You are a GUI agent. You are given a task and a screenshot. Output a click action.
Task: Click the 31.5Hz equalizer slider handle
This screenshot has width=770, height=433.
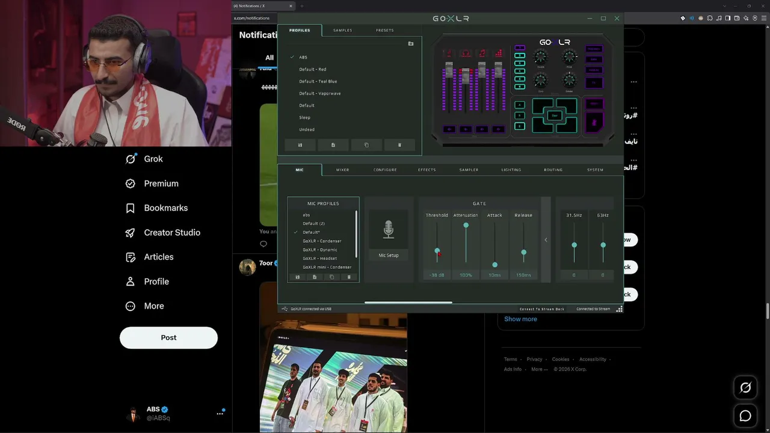click(x=574, y=245)
